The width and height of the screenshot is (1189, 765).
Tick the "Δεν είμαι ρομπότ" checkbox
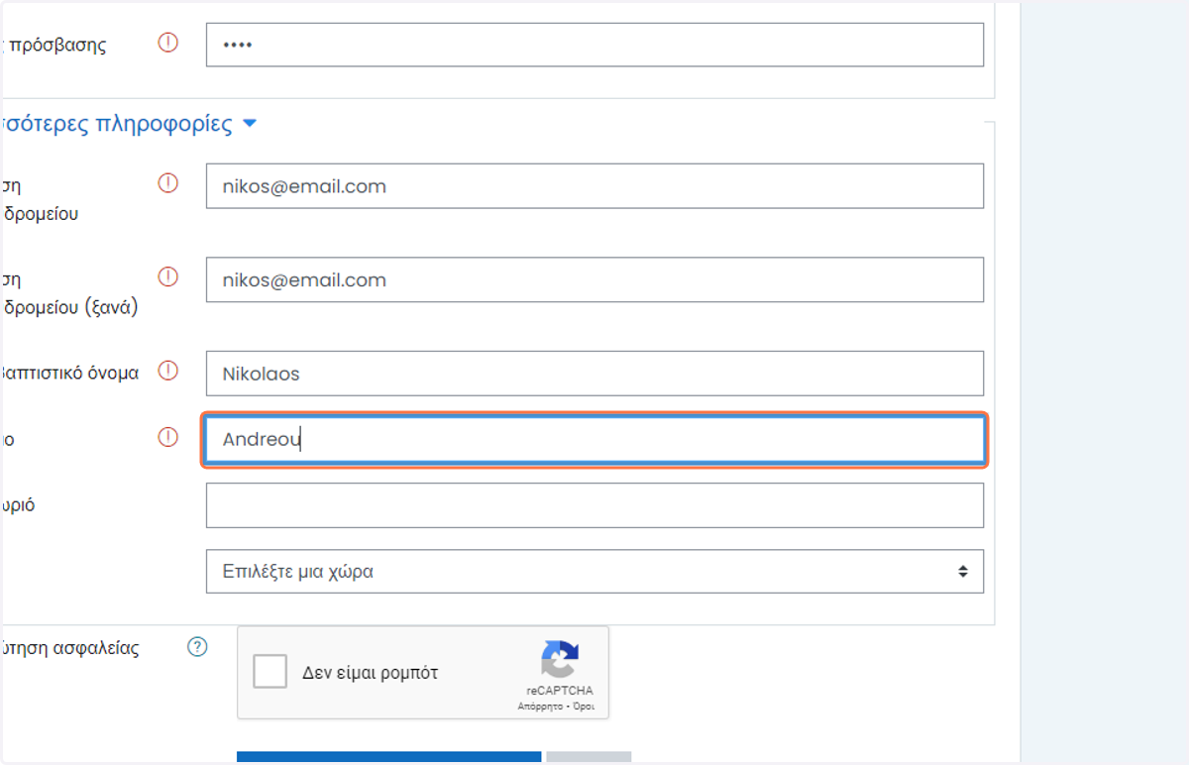[270, 672]
